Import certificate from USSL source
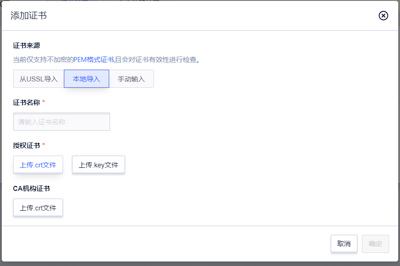 pos(38,78)
